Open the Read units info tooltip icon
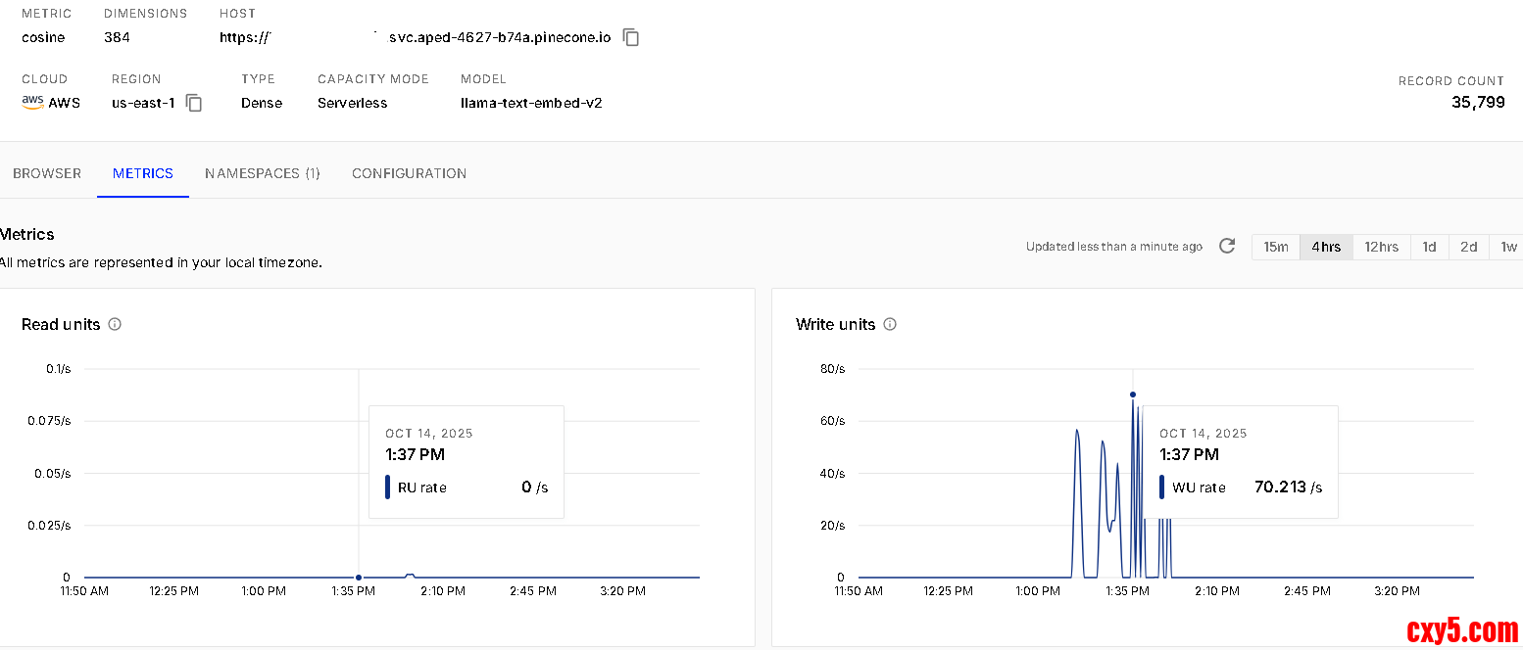 click(x=115, y=324)
